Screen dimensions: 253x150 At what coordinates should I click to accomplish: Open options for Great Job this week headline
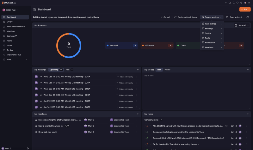point(137,132)
